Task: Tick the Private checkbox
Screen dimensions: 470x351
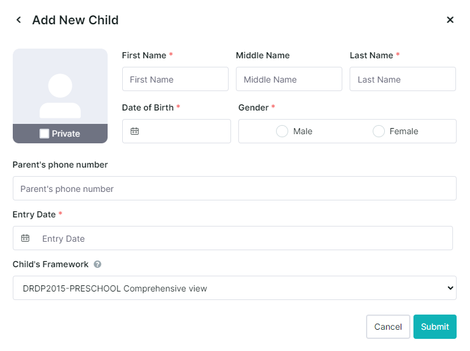Action: point(44,134)
